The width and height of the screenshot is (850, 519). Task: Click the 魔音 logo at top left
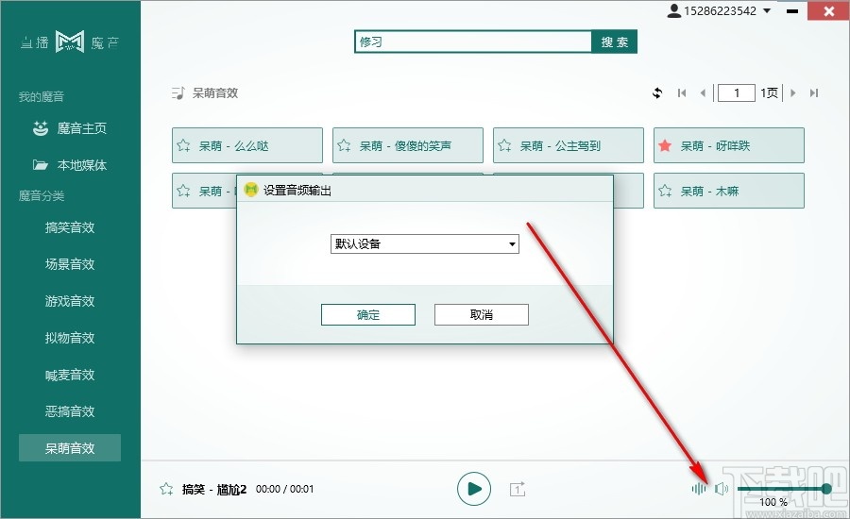[x=70, y=42]
